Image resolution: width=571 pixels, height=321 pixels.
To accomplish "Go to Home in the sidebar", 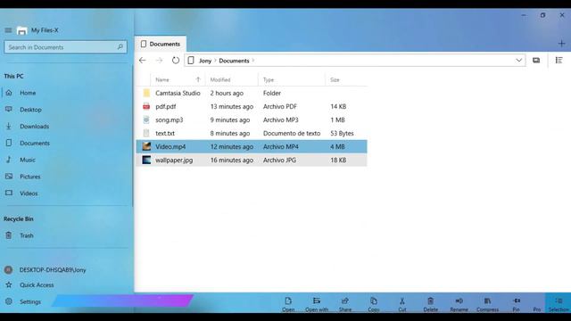I will (28, 93).
